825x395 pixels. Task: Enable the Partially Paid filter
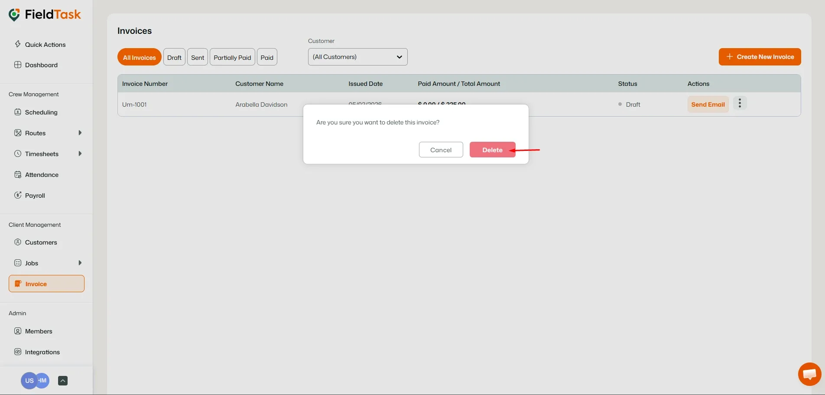(x=232, y=57)
